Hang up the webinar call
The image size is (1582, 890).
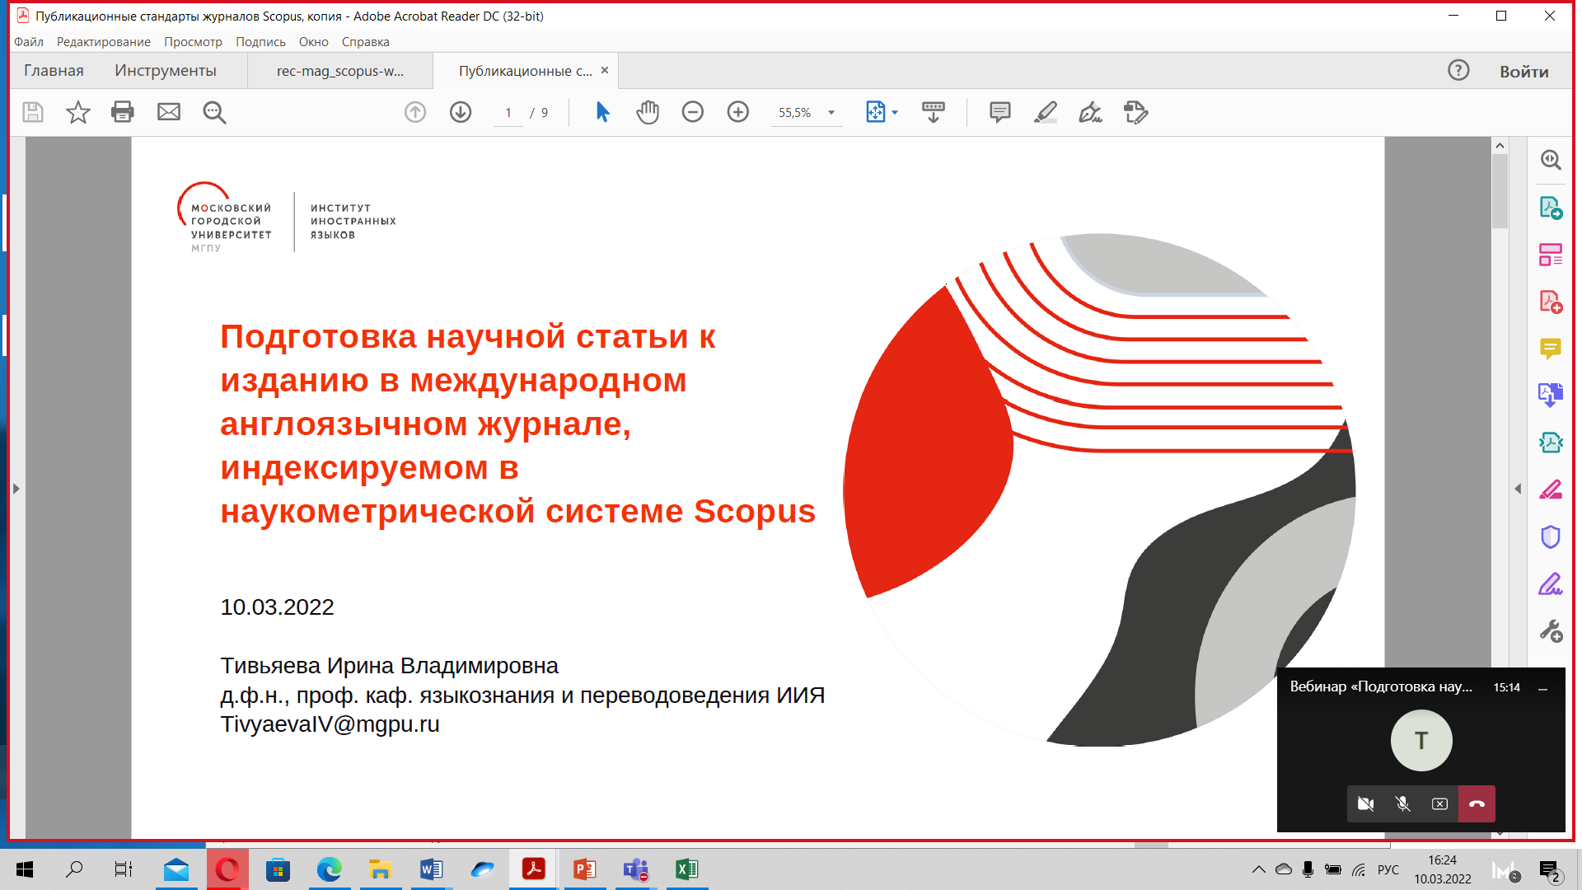(x=1477, y=804)
